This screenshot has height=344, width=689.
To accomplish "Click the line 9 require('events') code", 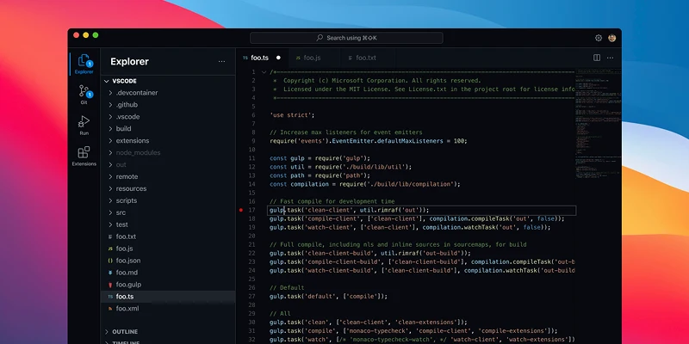I will [x=369, y=141].
